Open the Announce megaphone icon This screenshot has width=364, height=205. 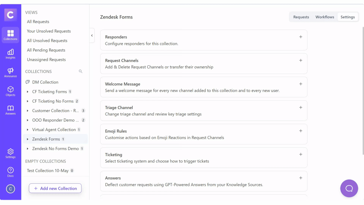(x=10, y=72)
